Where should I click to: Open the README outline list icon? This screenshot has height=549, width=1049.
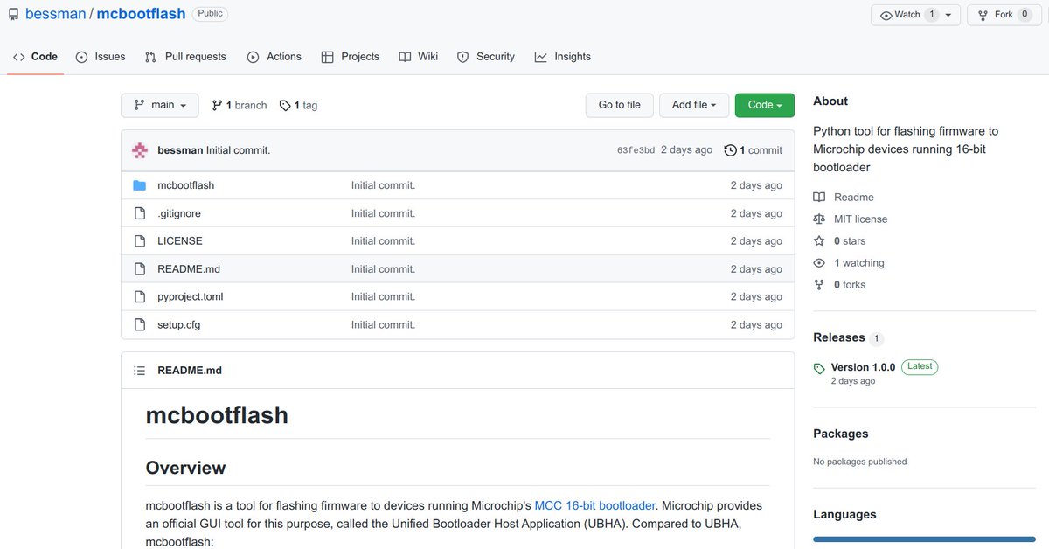click(139, 371)
